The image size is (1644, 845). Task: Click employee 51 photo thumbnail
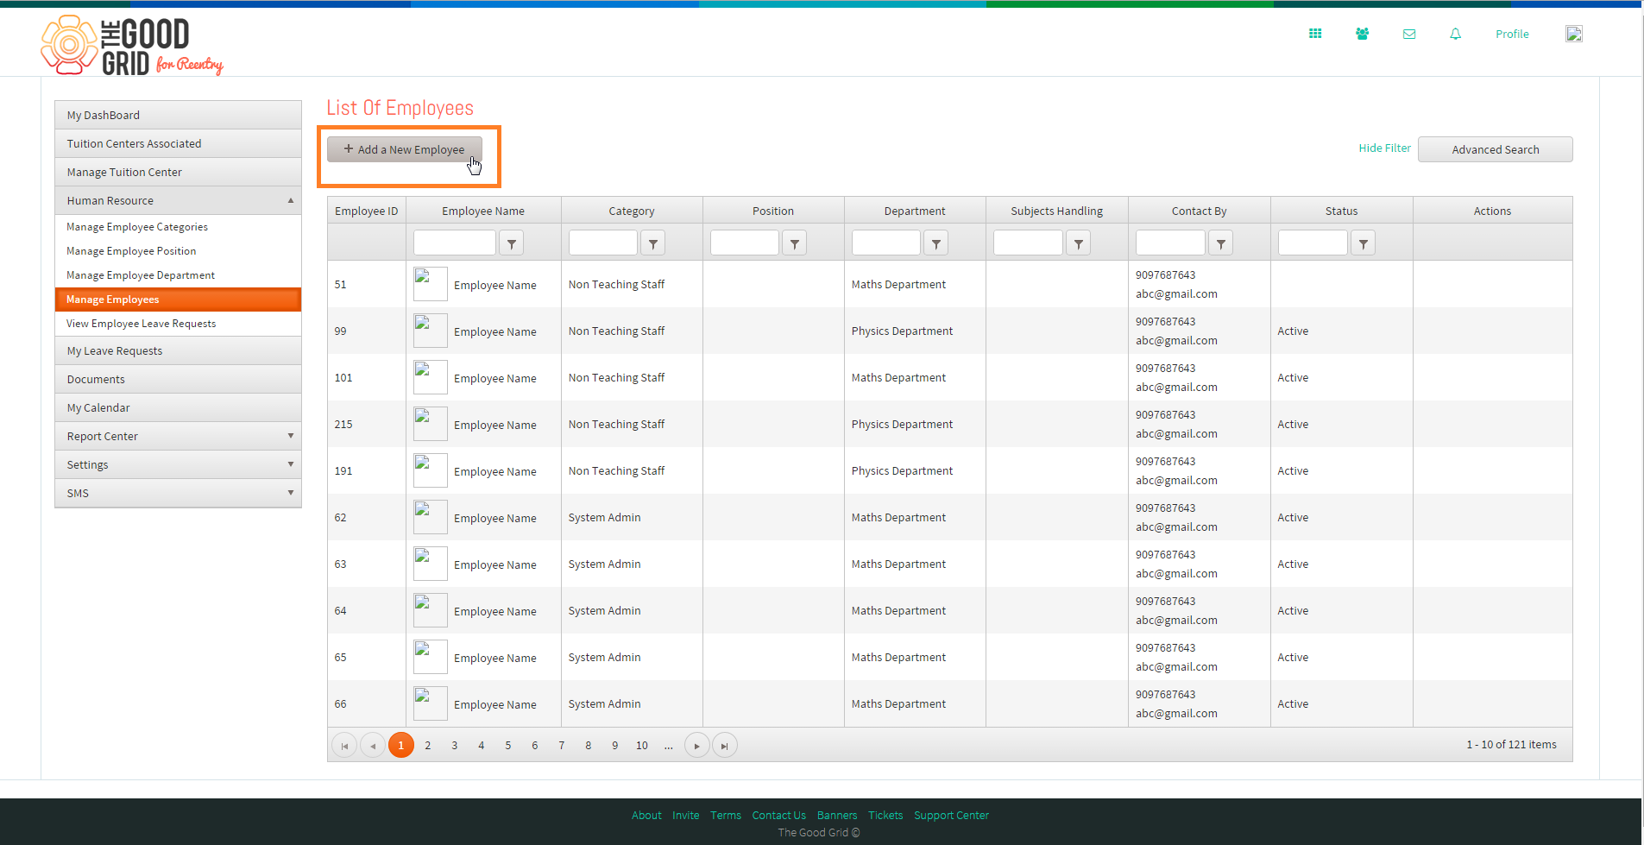[x=431, y=284]
